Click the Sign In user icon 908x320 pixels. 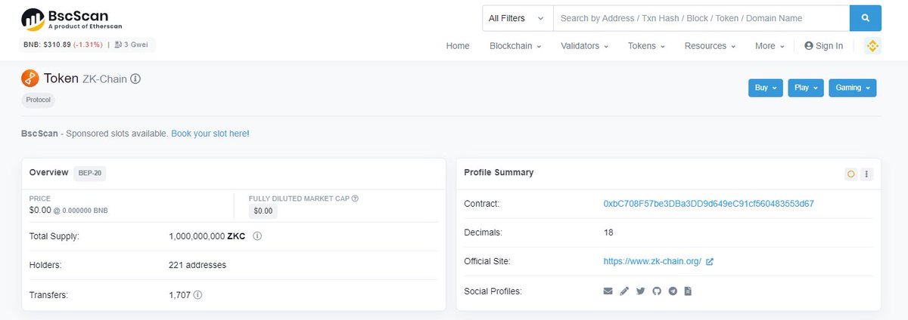[809, 46]
